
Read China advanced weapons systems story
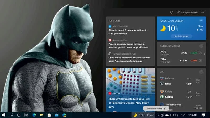(129, 59)
